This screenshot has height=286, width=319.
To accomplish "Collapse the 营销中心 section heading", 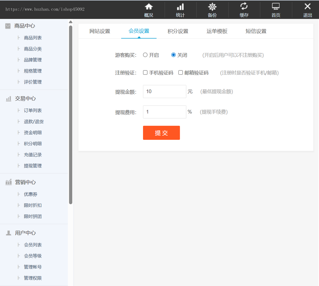I will tap(25, 182).
